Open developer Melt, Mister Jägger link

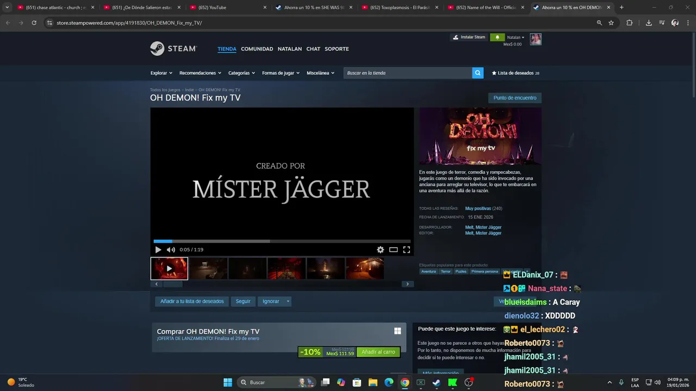483,227
